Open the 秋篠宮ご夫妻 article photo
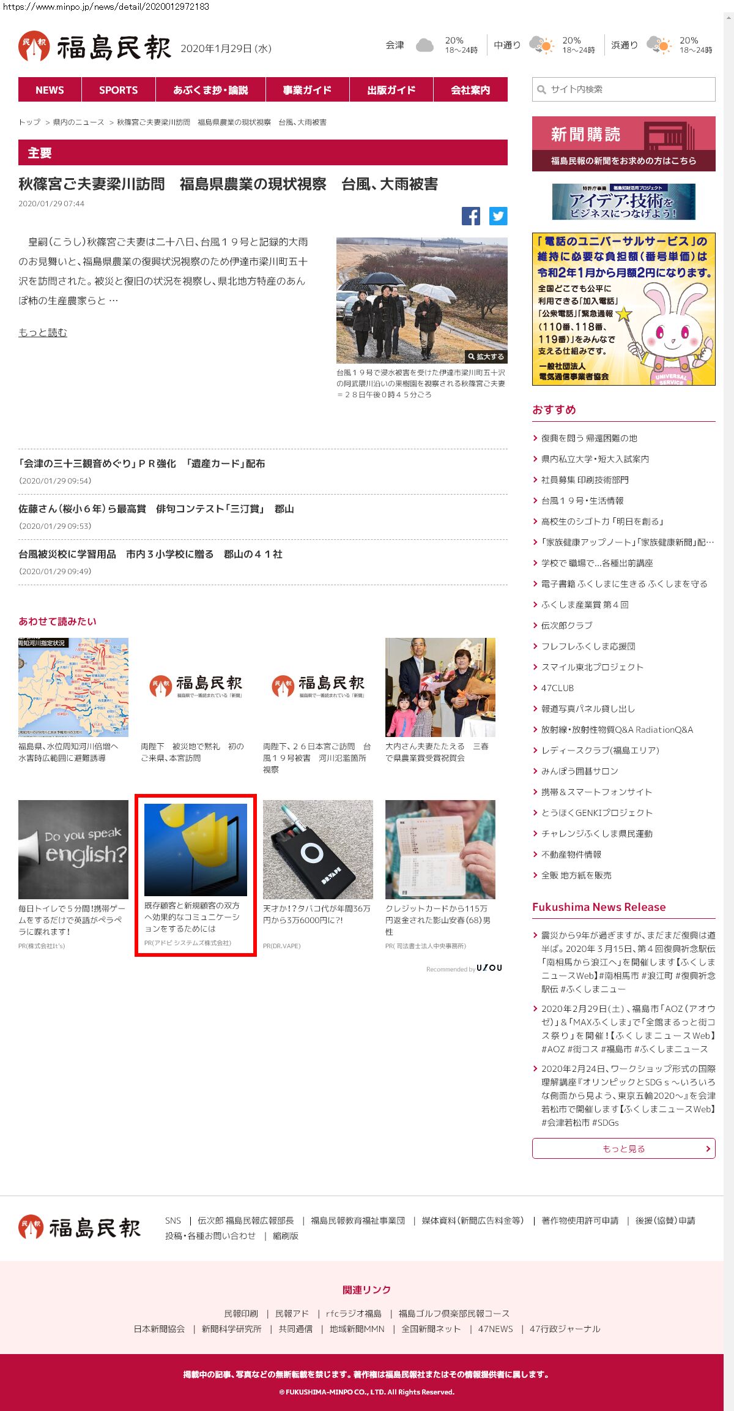This screenshot has height=1411, width=734. (x=422, y=300)
